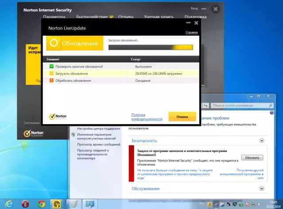
Task: Click the search magnifier in Control Panel
Action: [270, 105]
